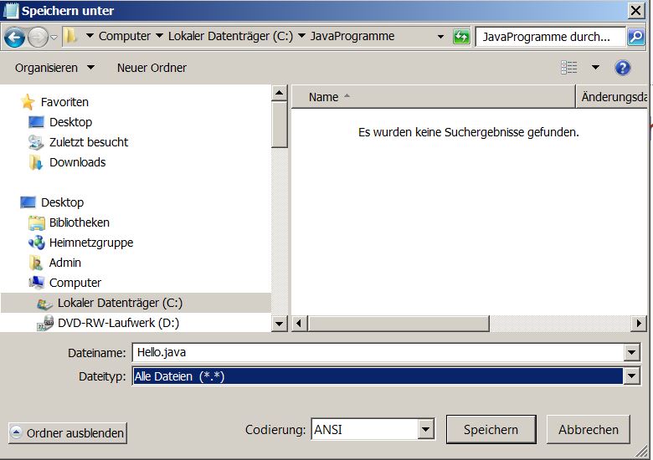653x460 pixels.
Task: Click horizontal scrollbar right arrow in file list
Action: coord(639,323)
